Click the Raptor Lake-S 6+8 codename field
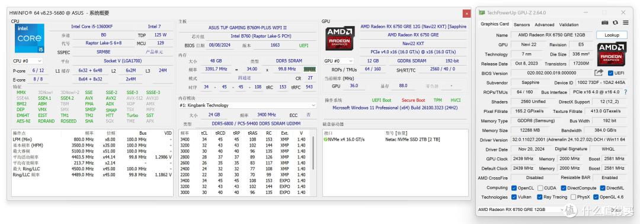640x224 pixels. coord(103,43)
